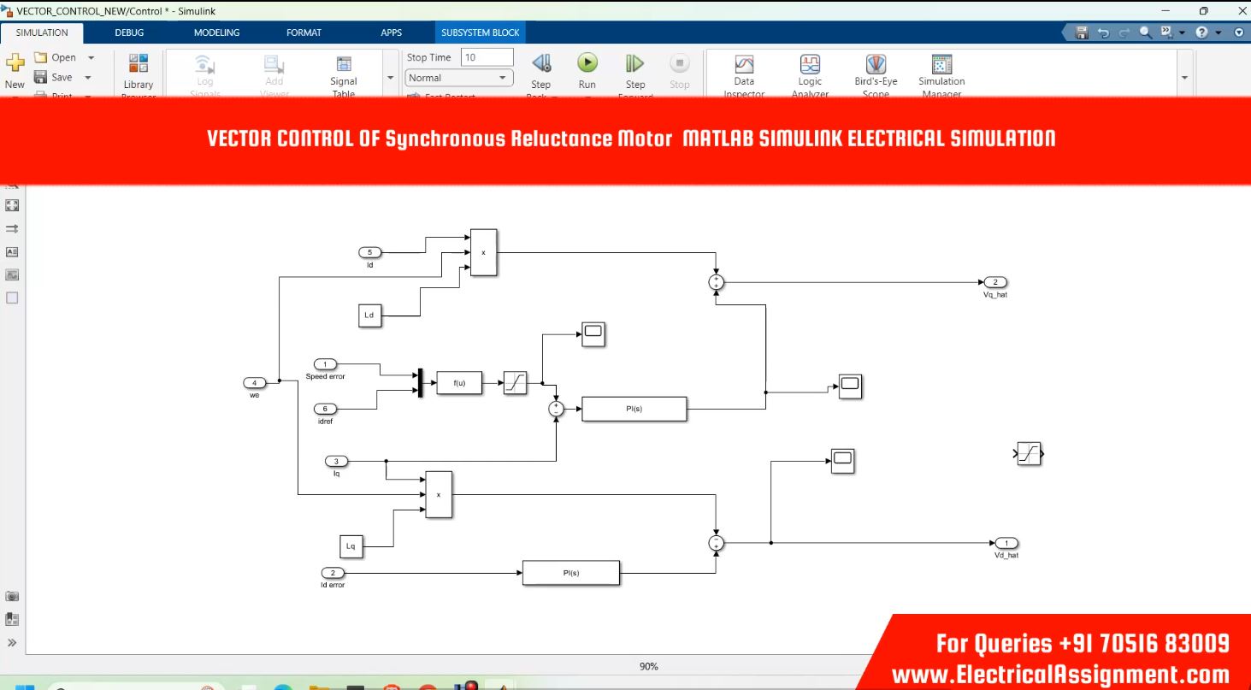This screenshot has width=1251, height=690.
Task: Expand the left palette with the double chevron
Action: coord(12,642)
